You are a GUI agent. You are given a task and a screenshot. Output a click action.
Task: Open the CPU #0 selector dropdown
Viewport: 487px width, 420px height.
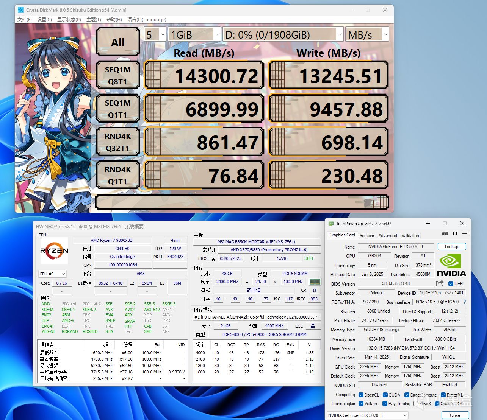pyautogui.click(x=52, y=274)
